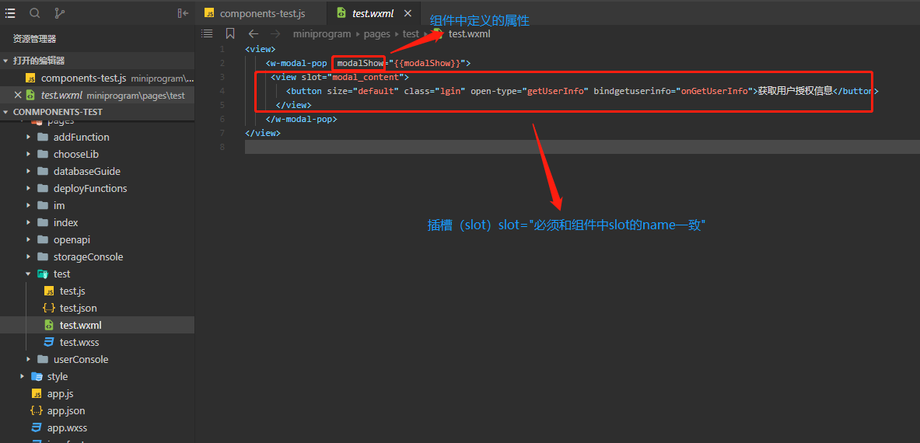Collapse the test folder arrow
Image resolution: width=920 pixels, height=443 pixels.
point(28,274)
